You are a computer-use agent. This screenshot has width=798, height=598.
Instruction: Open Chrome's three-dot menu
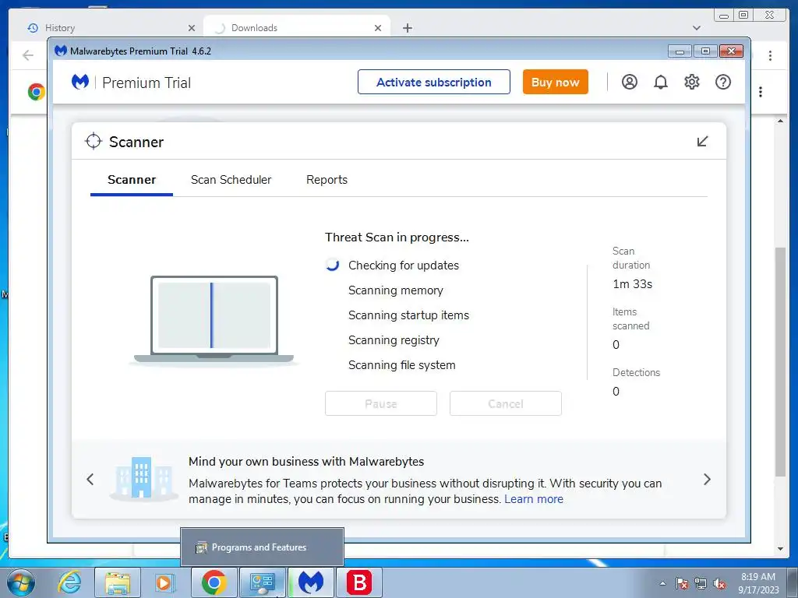(770, 55)
